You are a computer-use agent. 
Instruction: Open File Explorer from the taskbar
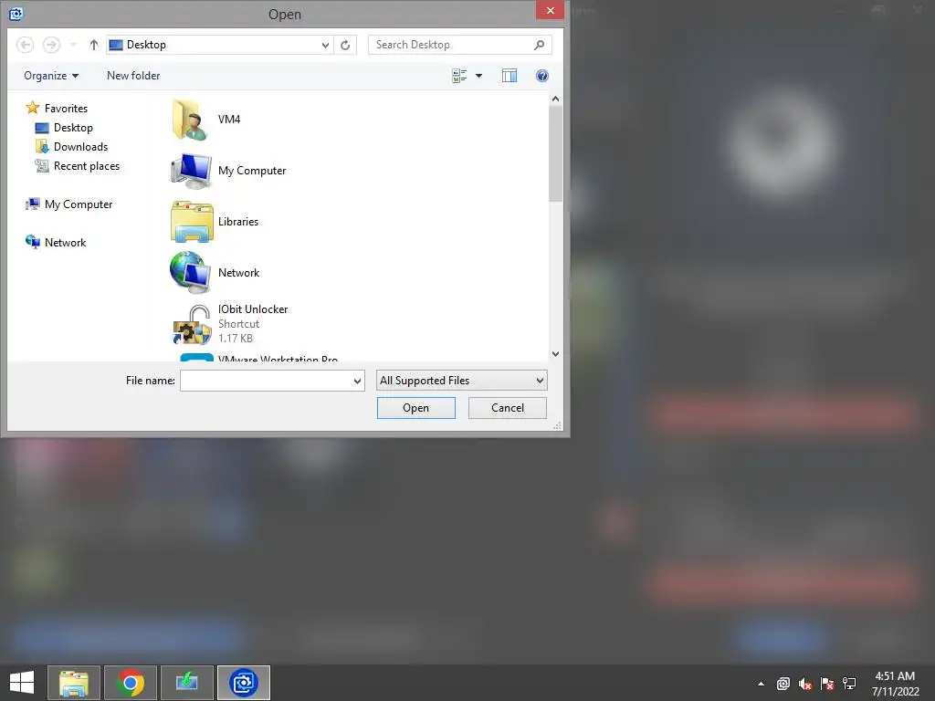[x=73, y=683]
